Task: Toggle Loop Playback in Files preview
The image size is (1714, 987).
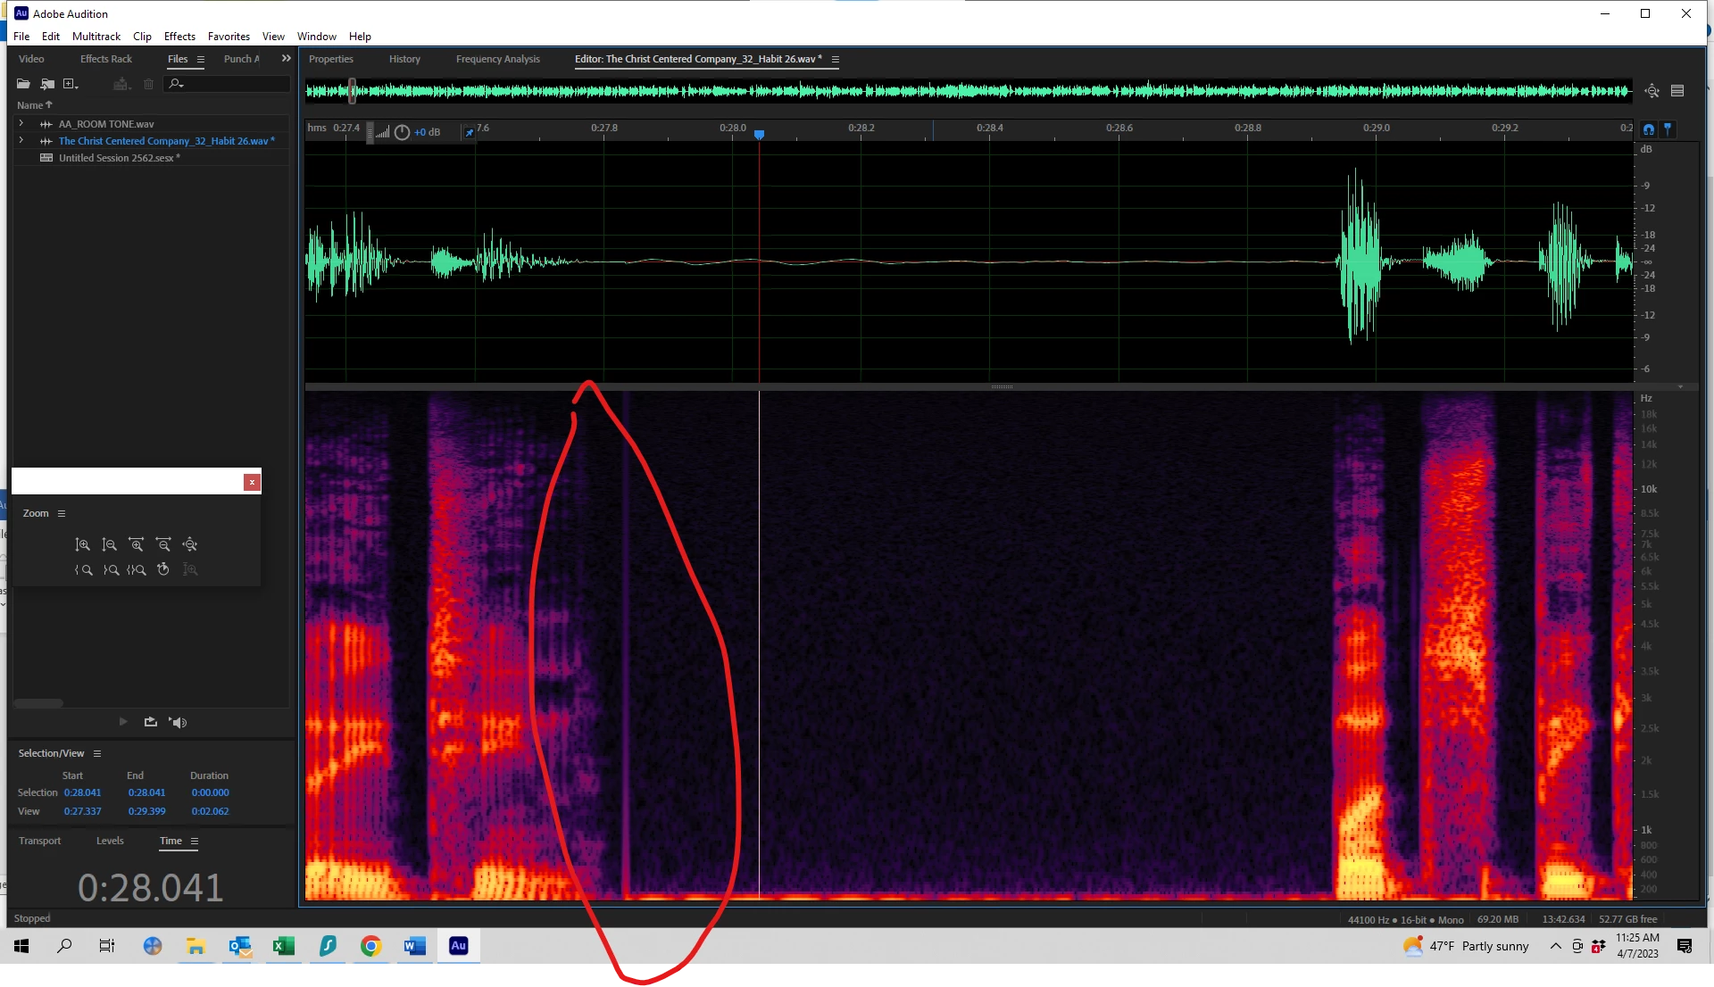Action: (150, 722)
